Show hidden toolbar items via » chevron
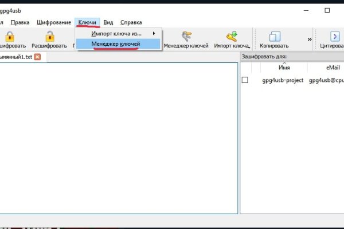The image size is (344, 229). click(x=310, y=40)
